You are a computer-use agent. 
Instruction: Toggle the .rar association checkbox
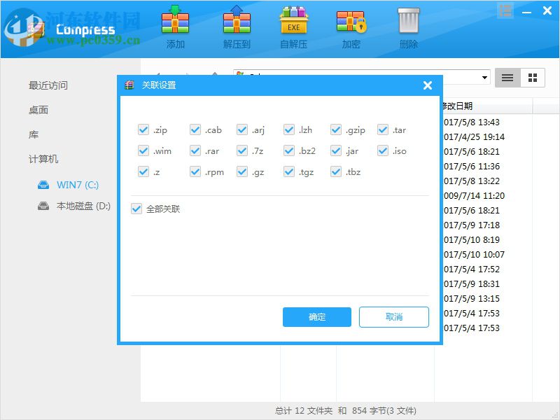195,150
